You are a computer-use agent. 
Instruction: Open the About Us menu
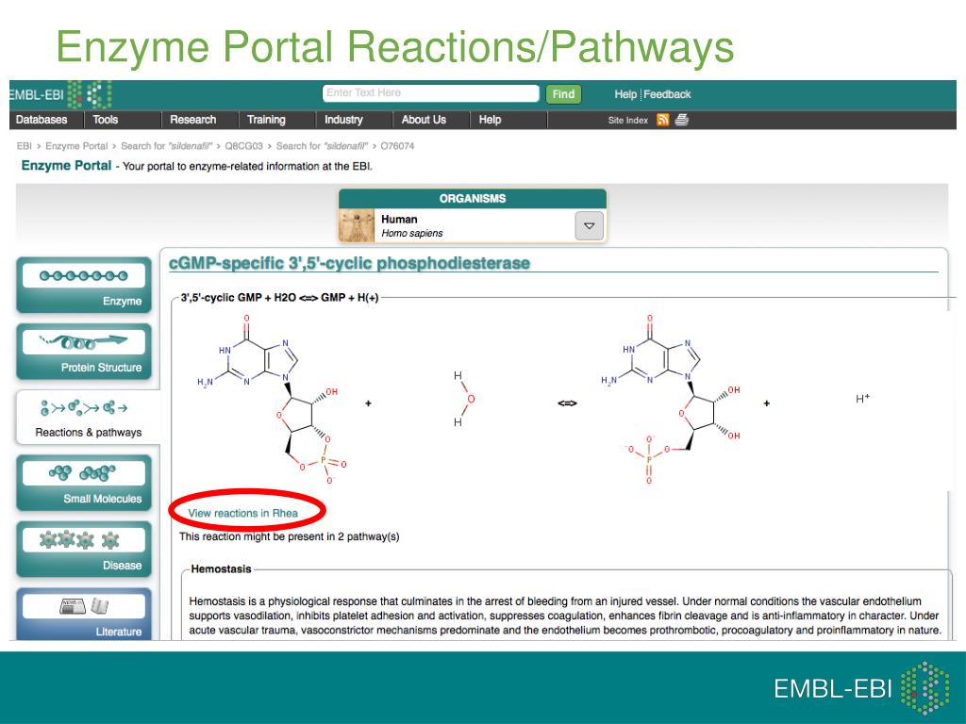(x=424, y=120)
